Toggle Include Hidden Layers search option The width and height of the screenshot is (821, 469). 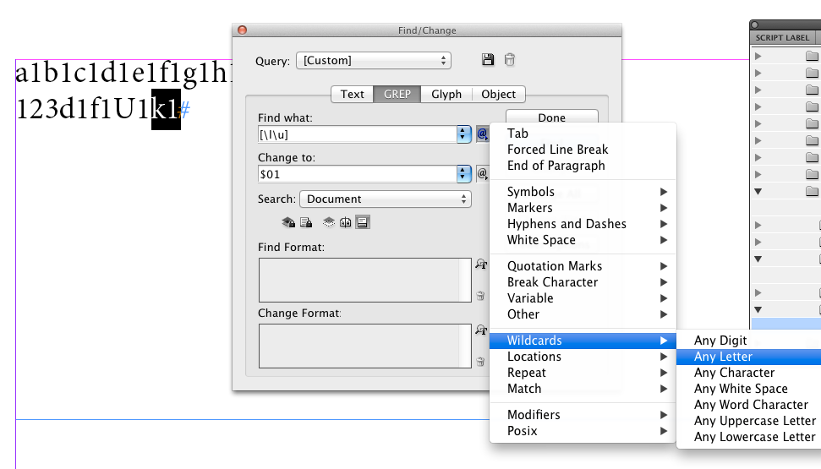click(x=328, y=222)
